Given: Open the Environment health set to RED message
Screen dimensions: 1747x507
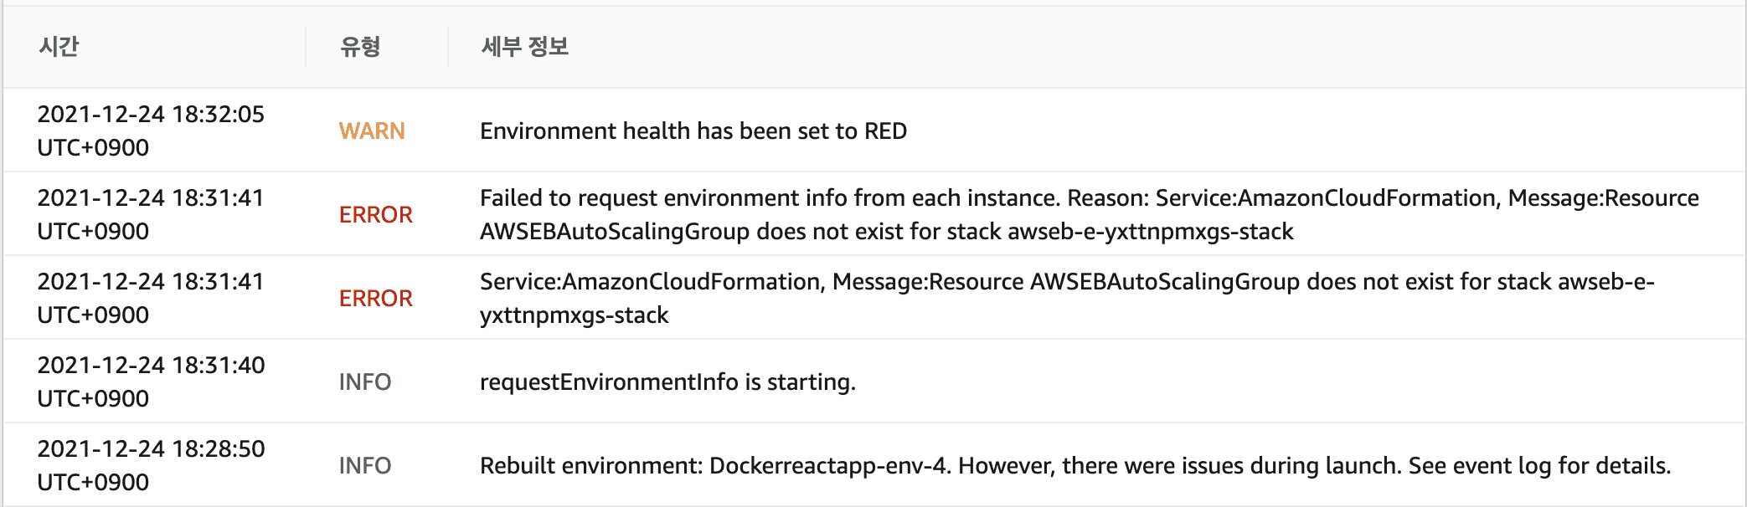Looking at the screenshot, I should (x=693, y=131).
